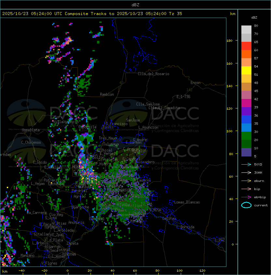The width and height of the screenshot is (271, 275).
Task: Click the 'S_Francisco' map label
Action: pos(117,124)
